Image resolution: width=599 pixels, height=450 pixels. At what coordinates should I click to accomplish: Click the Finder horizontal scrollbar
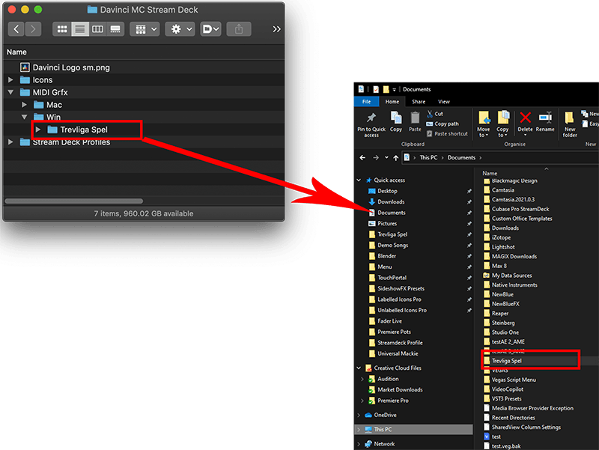(73, 201)
